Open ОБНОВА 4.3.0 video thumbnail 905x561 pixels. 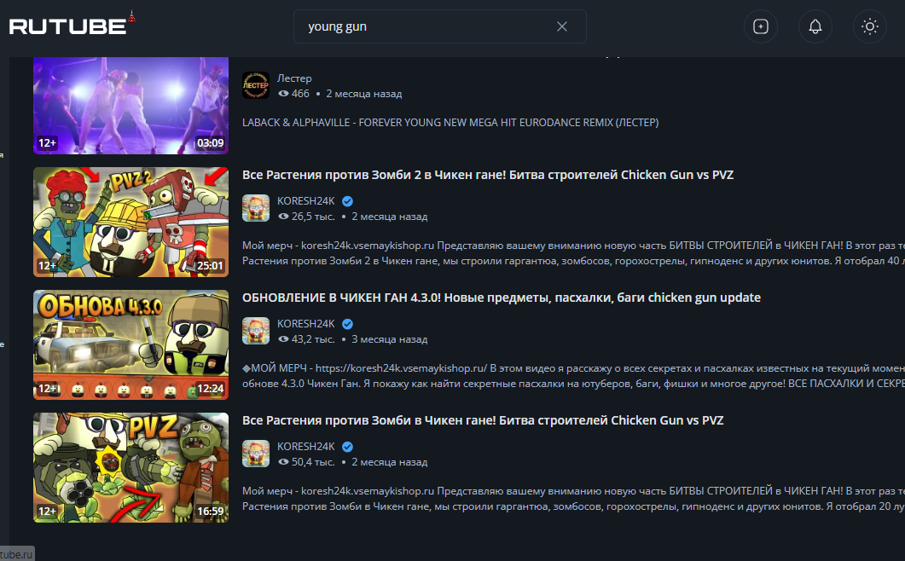pyautogui.click(x=131, y=345)
